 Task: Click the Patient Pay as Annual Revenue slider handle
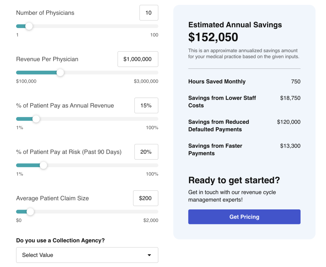coord(36,119)
